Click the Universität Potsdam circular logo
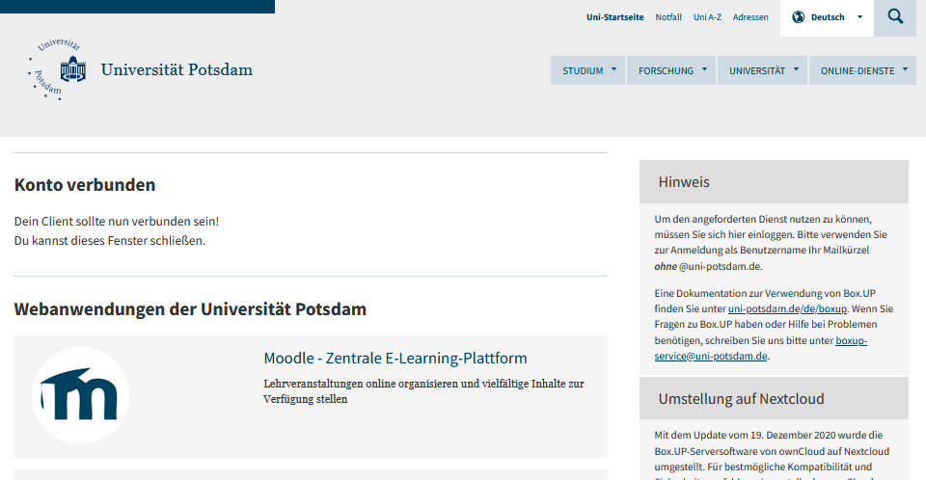Viewport: 926px width, 480px height. (x=58, y=70)
